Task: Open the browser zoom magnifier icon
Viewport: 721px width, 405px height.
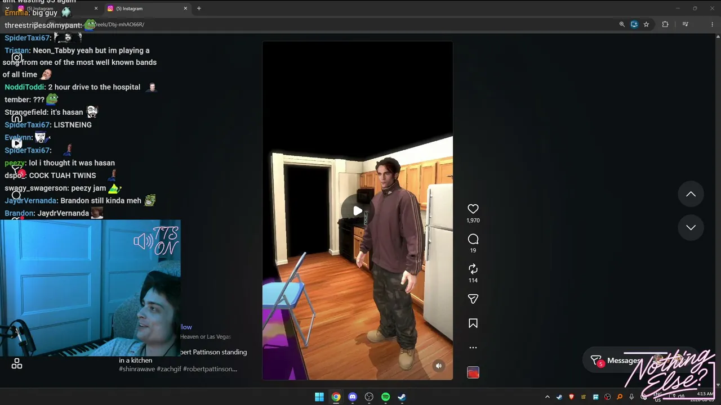Action: 622,24
